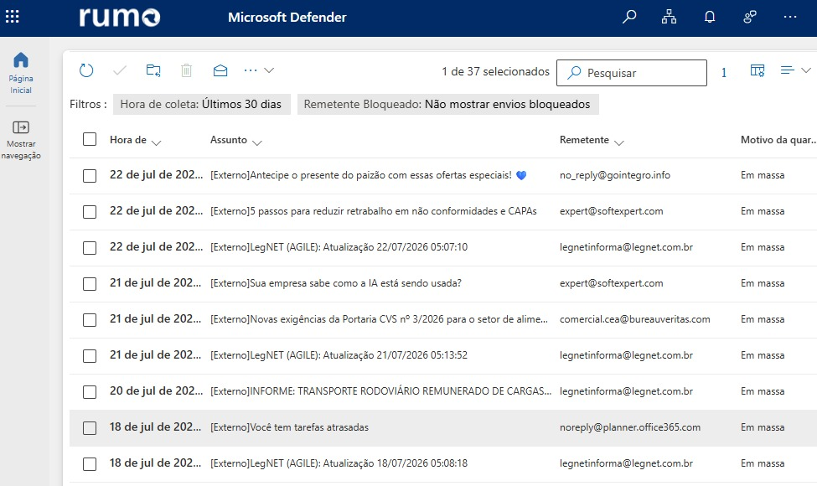
Task: Check the row 'Atualização 21/07/2026 05:13:52'
Action: [x=90, y=356]
